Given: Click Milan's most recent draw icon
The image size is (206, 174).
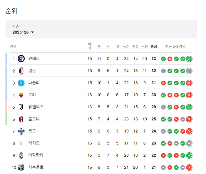Looking at the screenshot, I should [189, 71].
